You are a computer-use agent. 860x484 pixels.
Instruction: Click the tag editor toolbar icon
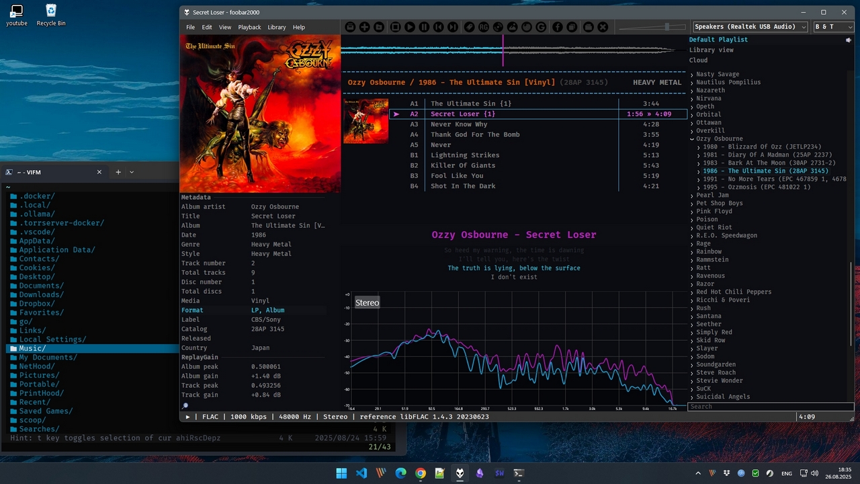click(469, 27)
